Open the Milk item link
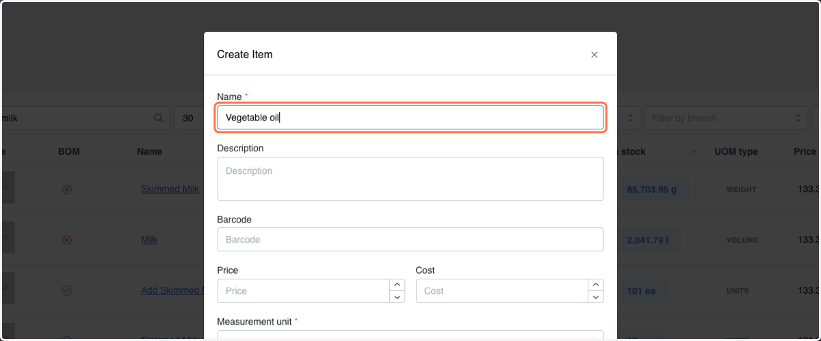Image resolution: width=821 pixels, height=341 pixels. coord(149,240)
